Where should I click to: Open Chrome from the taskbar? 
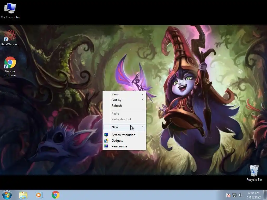[55, 195]
